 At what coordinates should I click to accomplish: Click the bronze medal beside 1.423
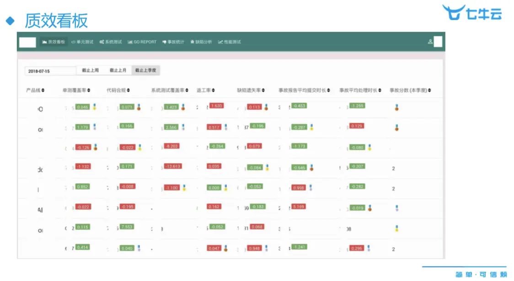click(x=183, y=107)
